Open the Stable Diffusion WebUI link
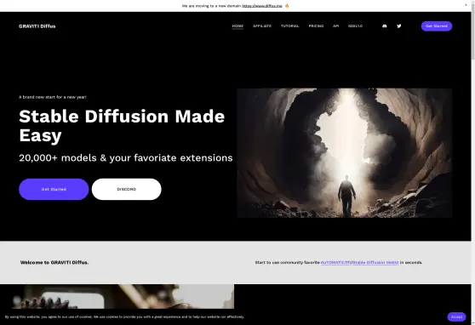 [375, 263]
